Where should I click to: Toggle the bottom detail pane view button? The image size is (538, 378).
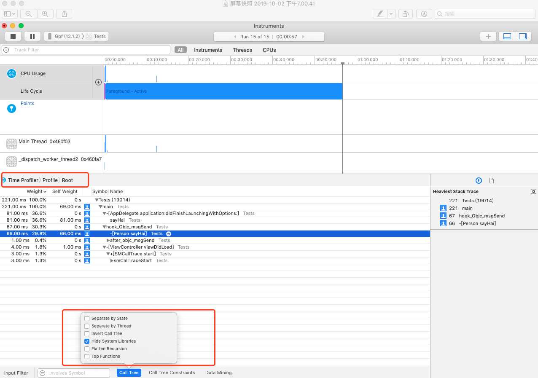(507, 36)
